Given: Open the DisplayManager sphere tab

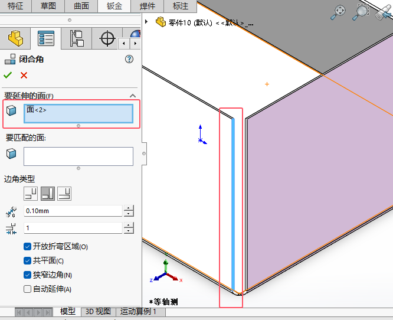Looking at the screenshot, I should click(x=135, y=34).
